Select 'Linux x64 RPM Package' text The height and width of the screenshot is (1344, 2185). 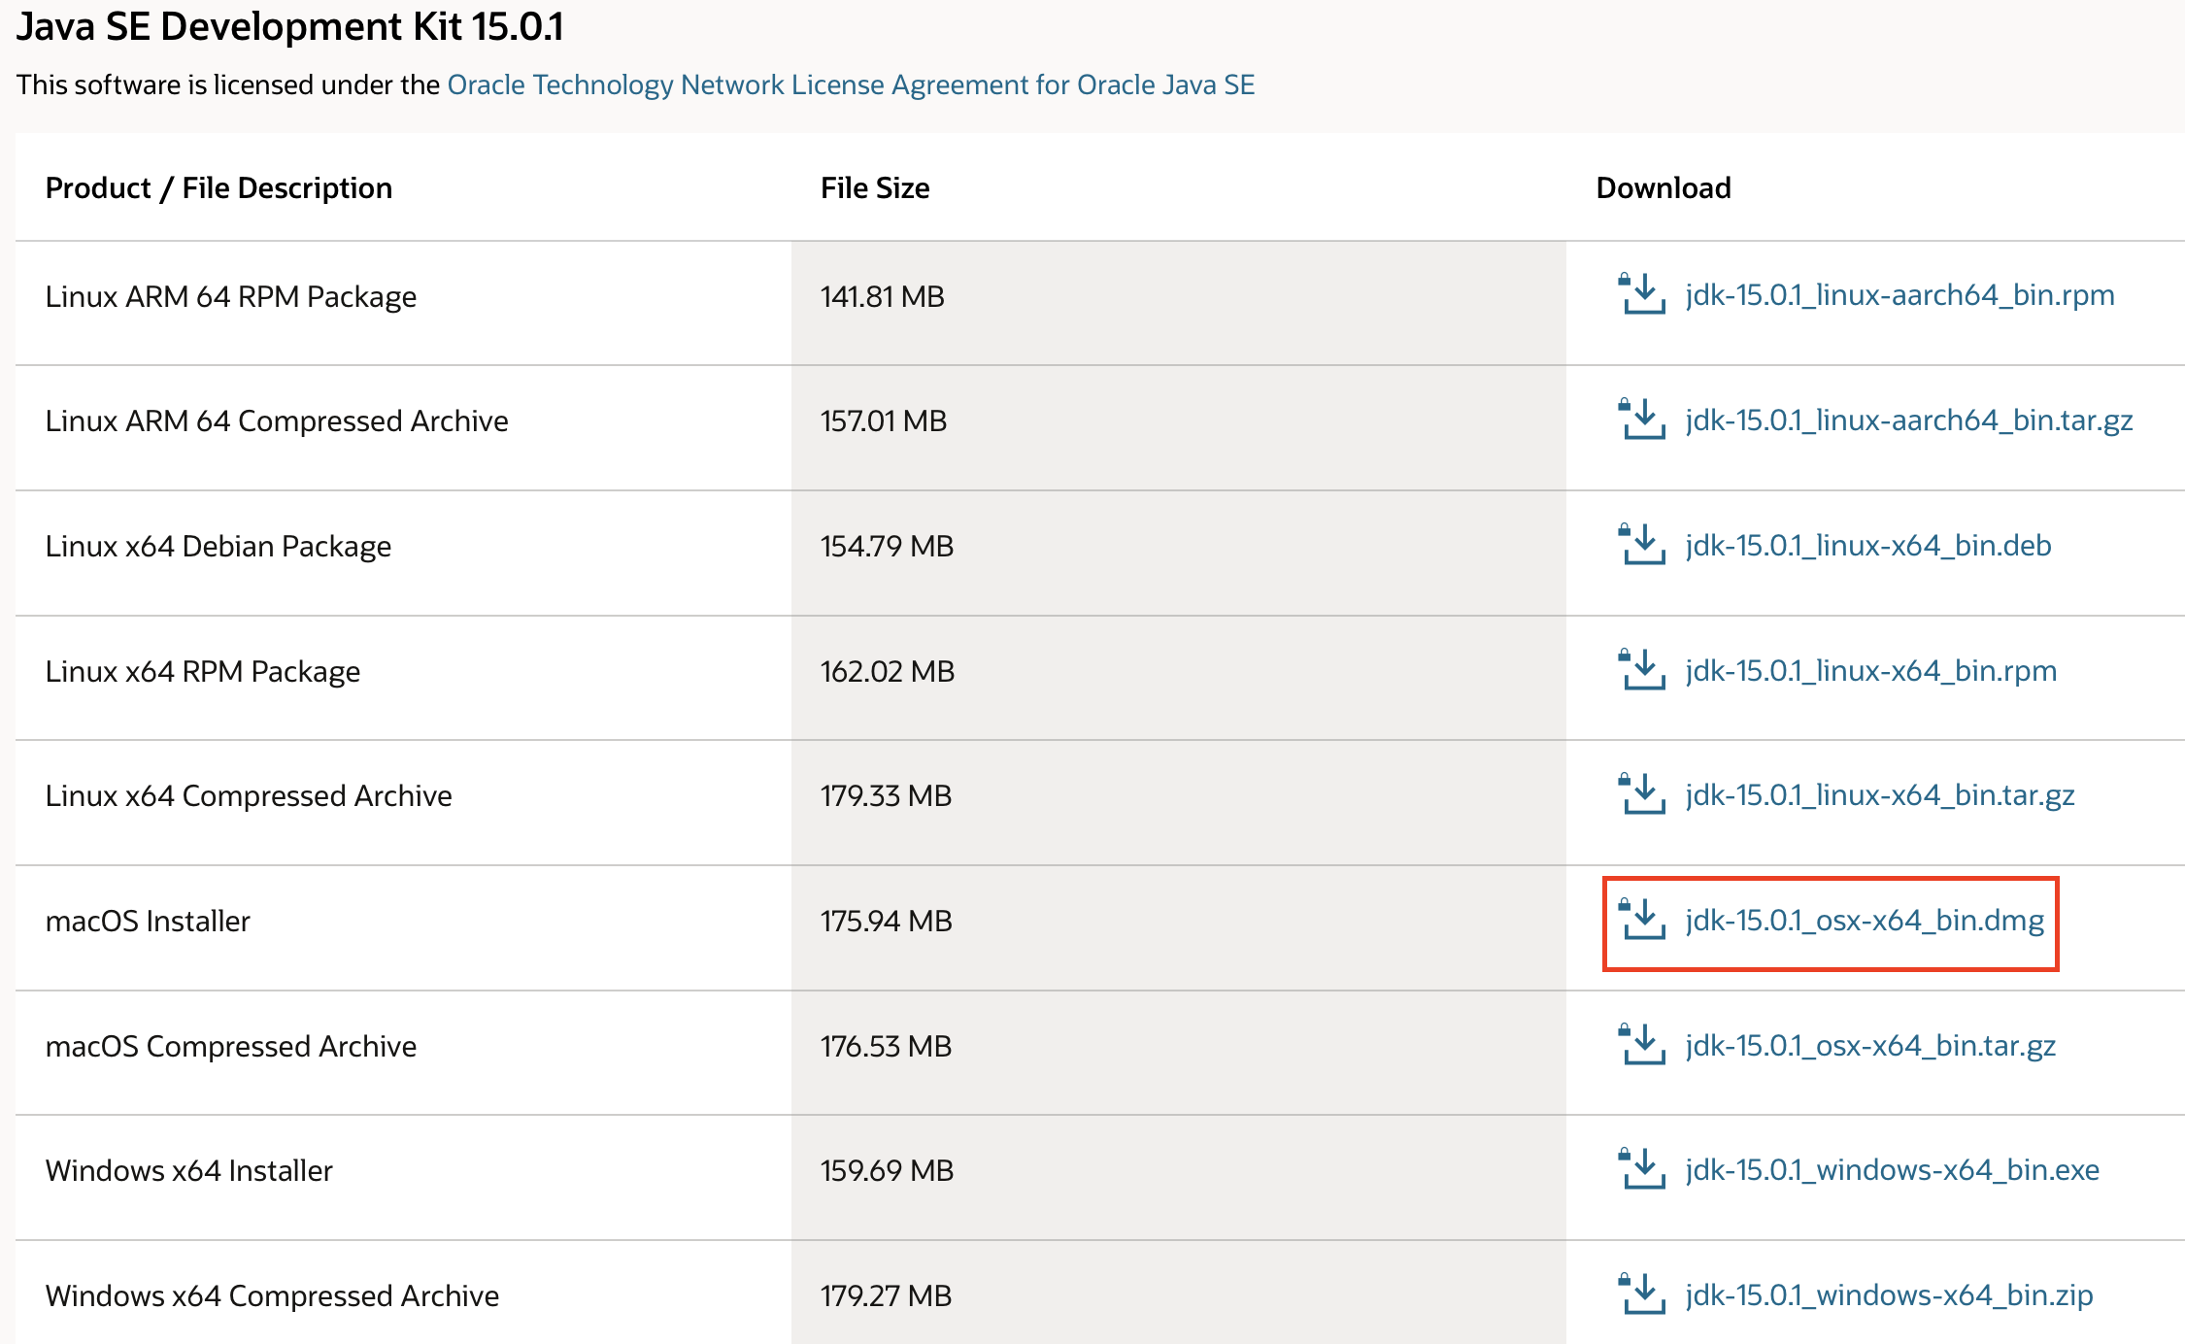click(203, 671)
